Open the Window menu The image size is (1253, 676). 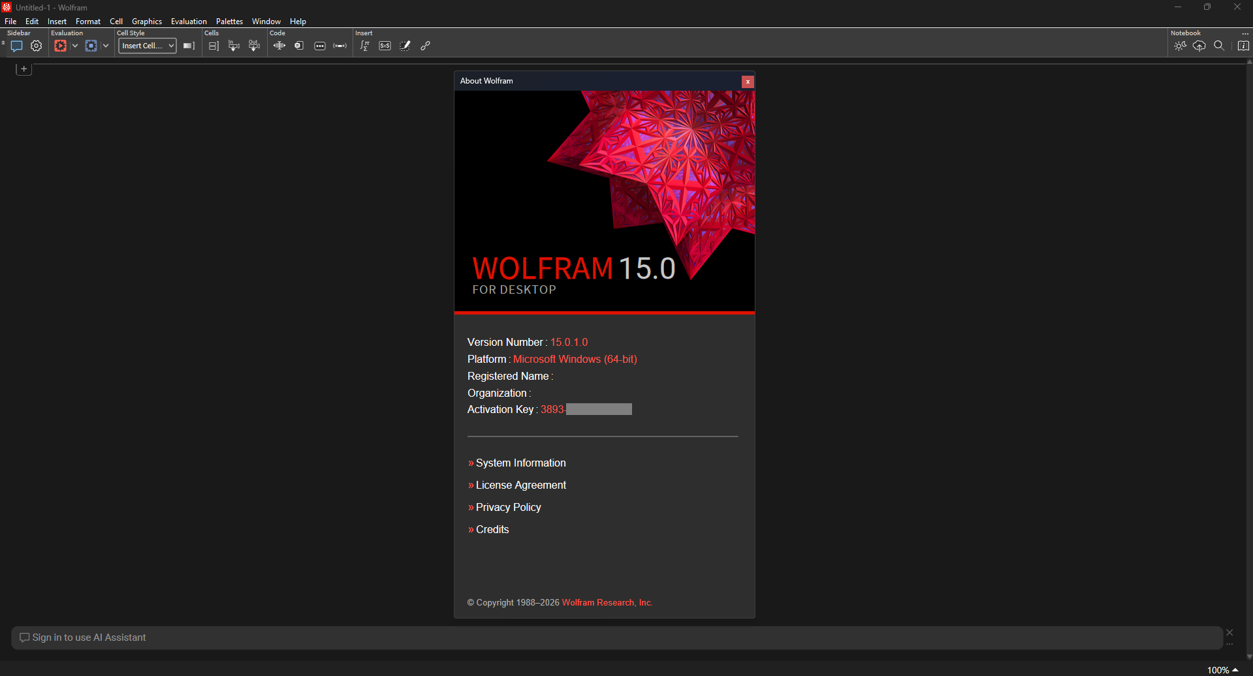click(x=266, y=22)
